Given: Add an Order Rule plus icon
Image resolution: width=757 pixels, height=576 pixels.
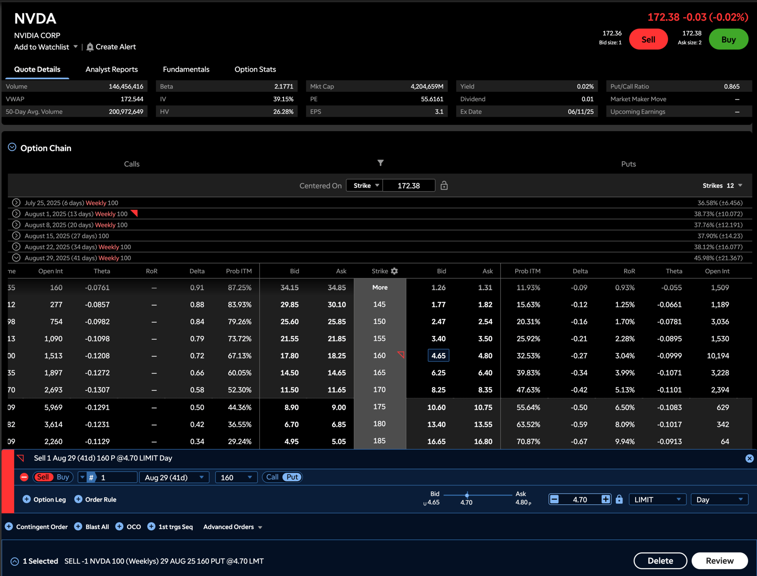Looking at the screenshot, I should [x=78, y=499].
